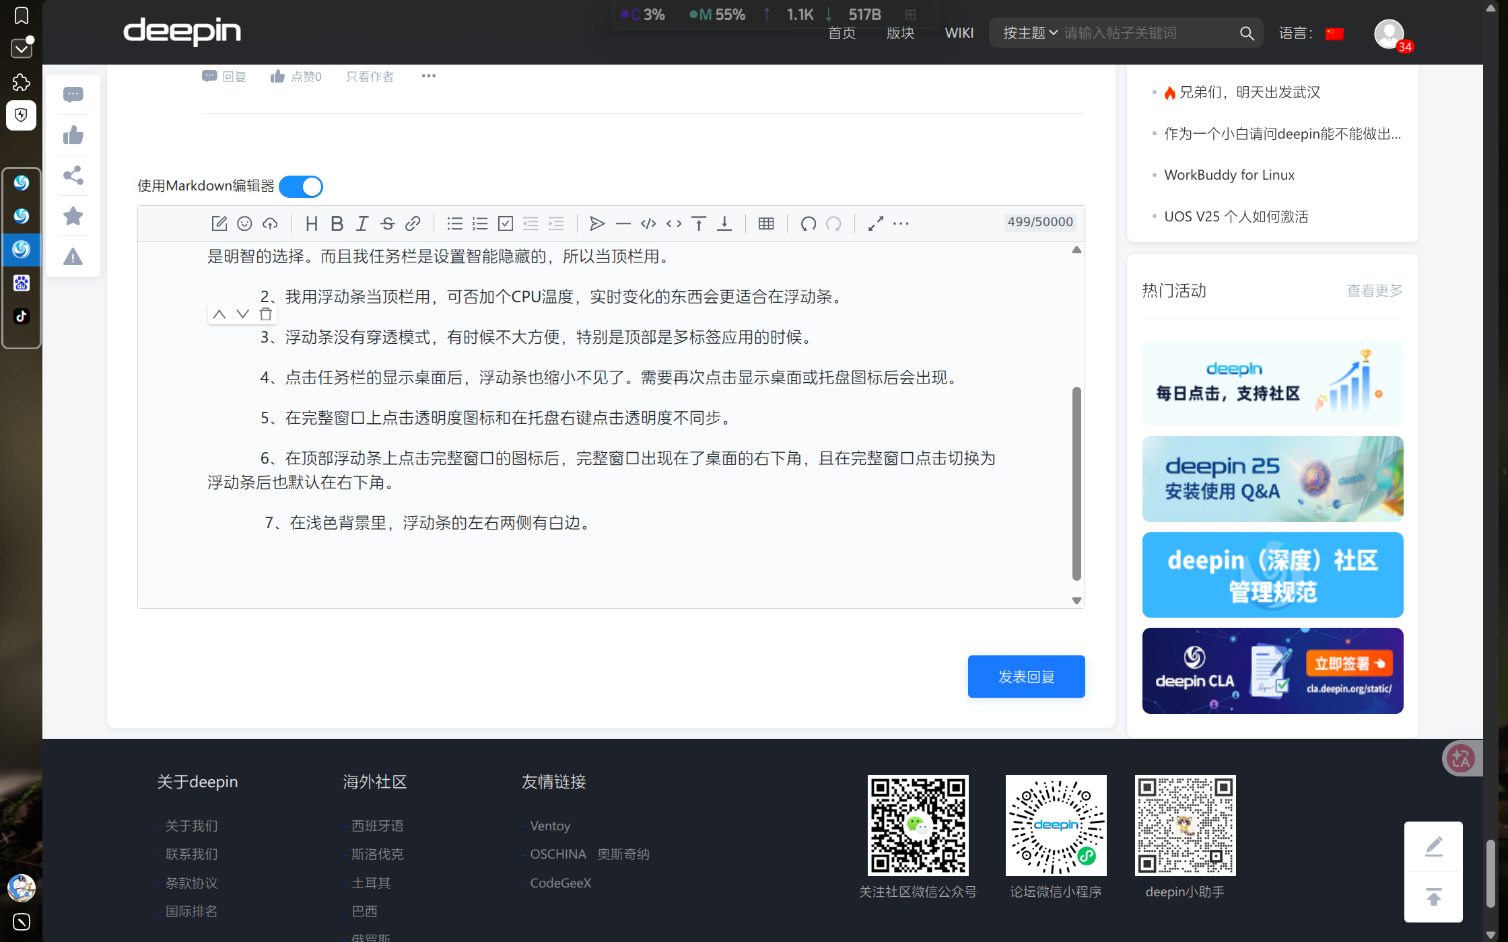Apply strikethrough formatting in editor
This screenshot has height=942, width=1508.
click(388, 223)
